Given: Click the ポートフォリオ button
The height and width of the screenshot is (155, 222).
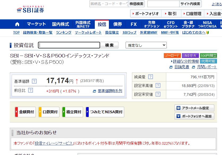Looking at the screenshot, I should pyautogui.click(x=146, y=13).
